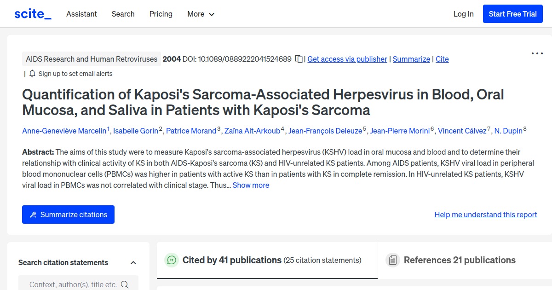Click the three-dot overflow menu icon
This screenshot has width=552, height=290.
(x=537, y=53)
